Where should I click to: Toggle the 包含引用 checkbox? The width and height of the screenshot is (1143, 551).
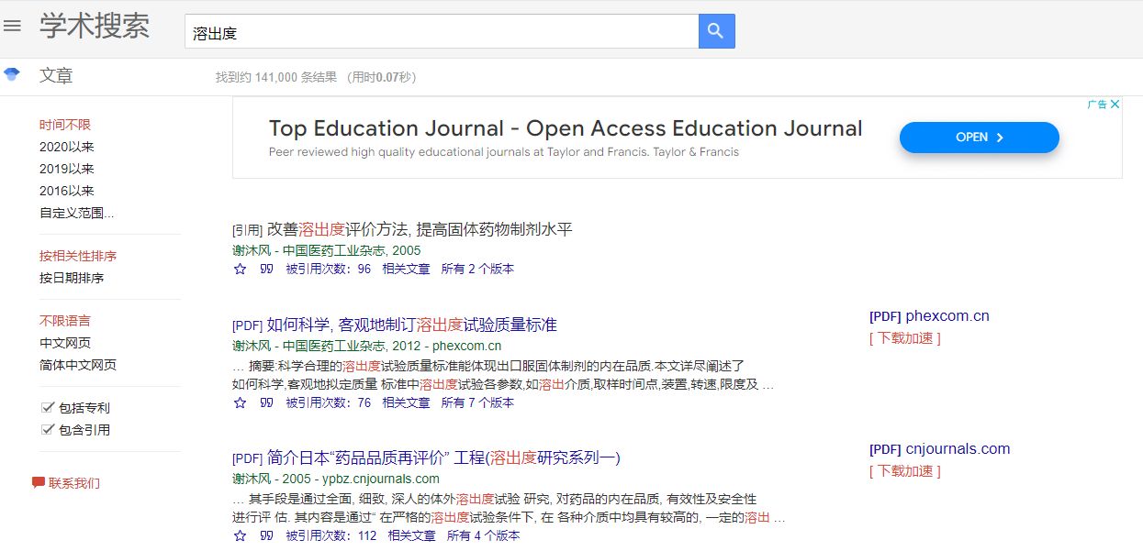[x=48, y=429]
